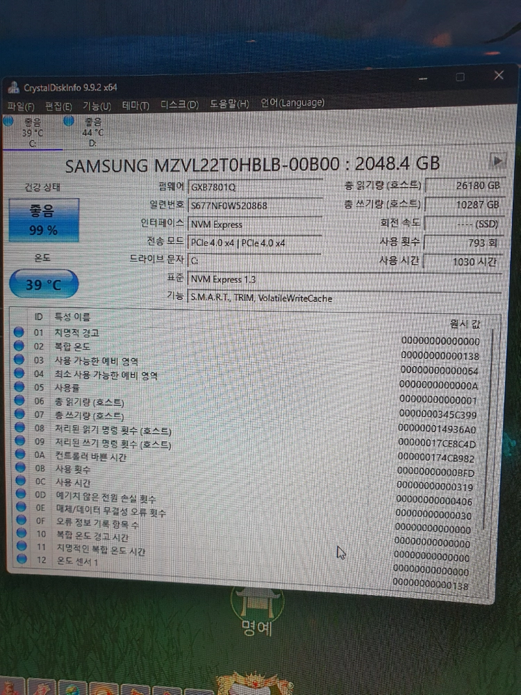Open the 편집(E) menu
The width and height of the screenshot is (521, 695).
pyautogui.click(x=58, y=106)
